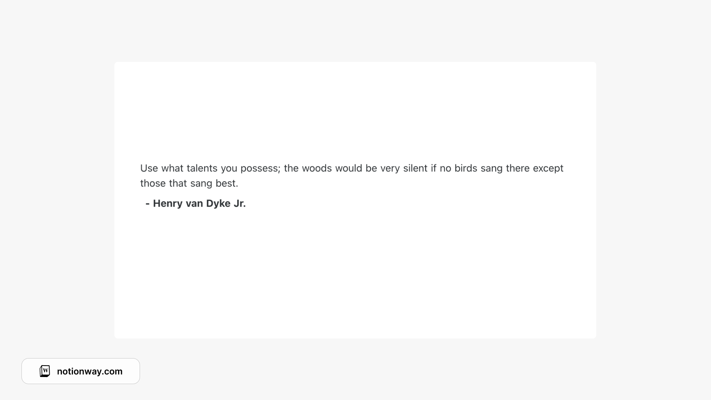Click the word 'Use' starting the quote
The width and height of the screenshot is (711, 400).
(149, 168)
